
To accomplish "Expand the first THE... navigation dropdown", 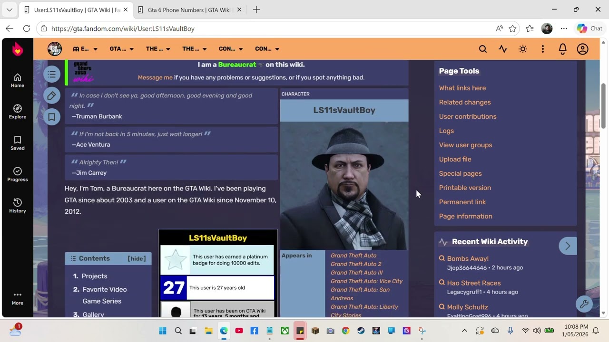I will 158,49.
